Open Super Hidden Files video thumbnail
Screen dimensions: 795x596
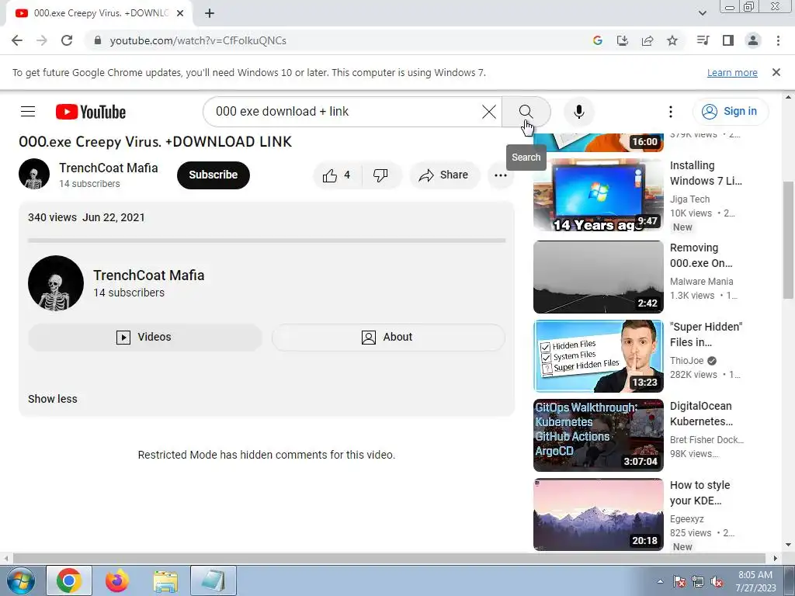coord(599,356)
